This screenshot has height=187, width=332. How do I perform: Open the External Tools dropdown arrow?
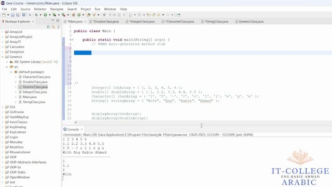(x=68, y=15)
